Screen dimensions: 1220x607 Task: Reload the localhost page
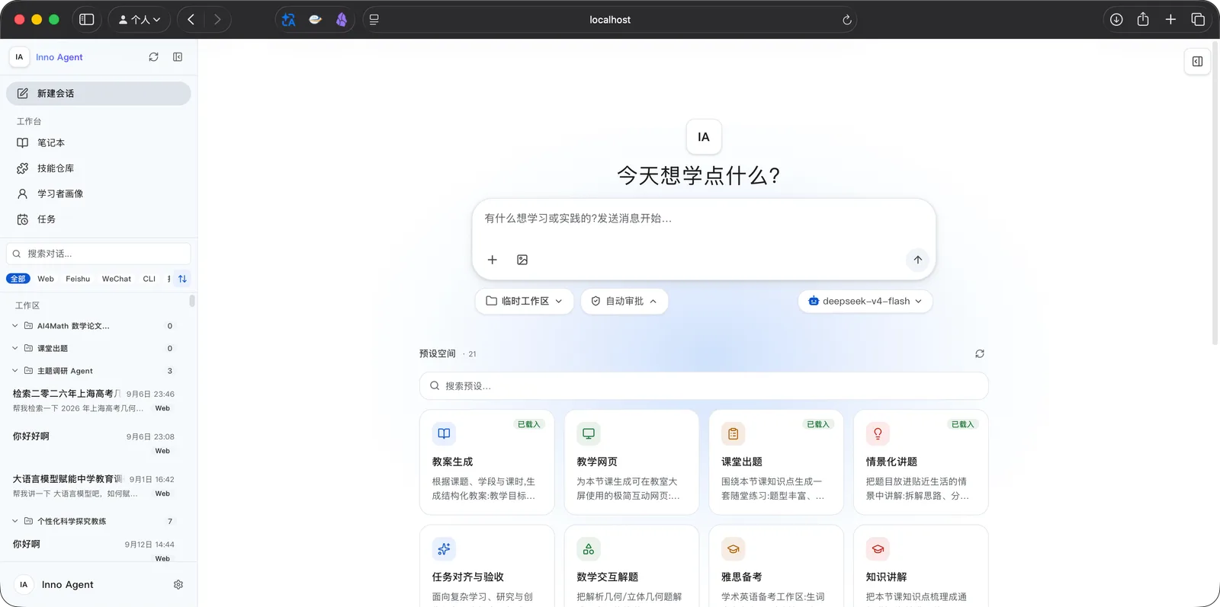pos(846,20)
